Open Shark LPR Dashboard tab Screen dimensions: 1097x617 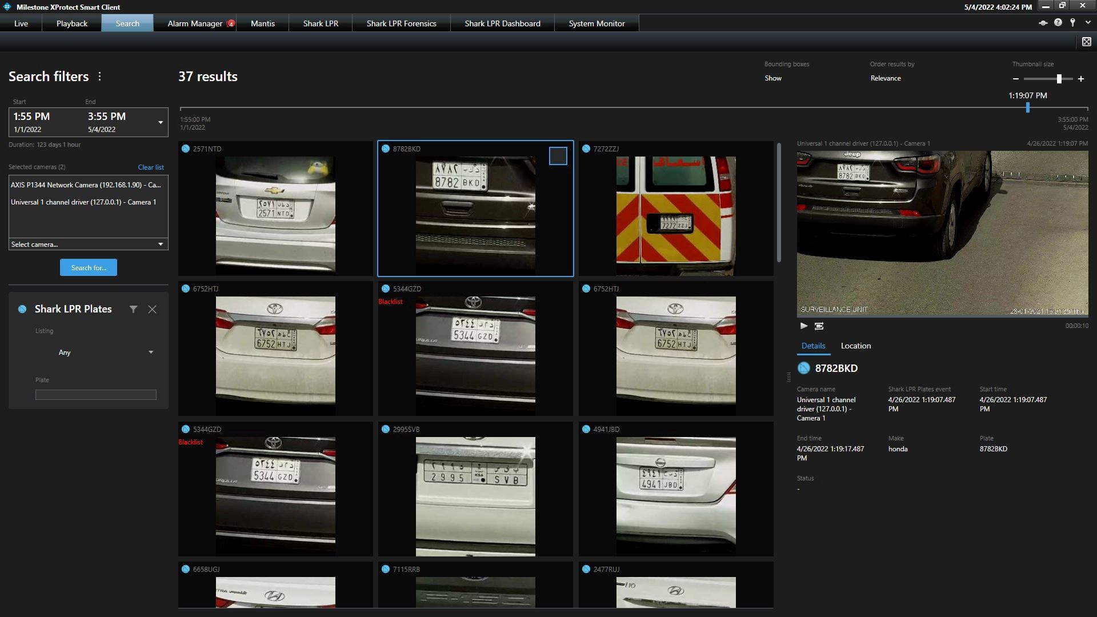coord(502,23)
